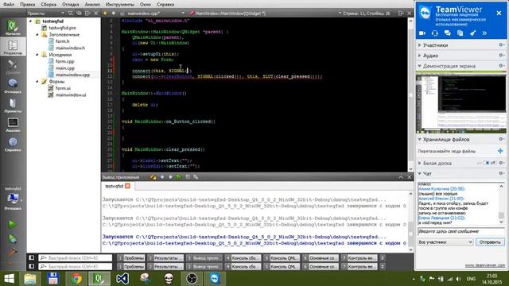Open settings gear for Участники section
The height and width of the screenshot is (286, 509).
pos(502,45)
